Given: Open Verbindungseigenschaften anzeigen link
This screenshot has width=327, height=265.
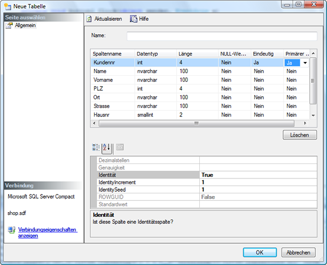Looking at the screenshot, I should click(48, 232).
